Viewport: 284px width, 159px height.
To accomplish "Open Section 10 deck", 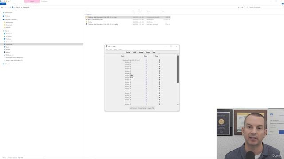I will [x=128, y=78].
